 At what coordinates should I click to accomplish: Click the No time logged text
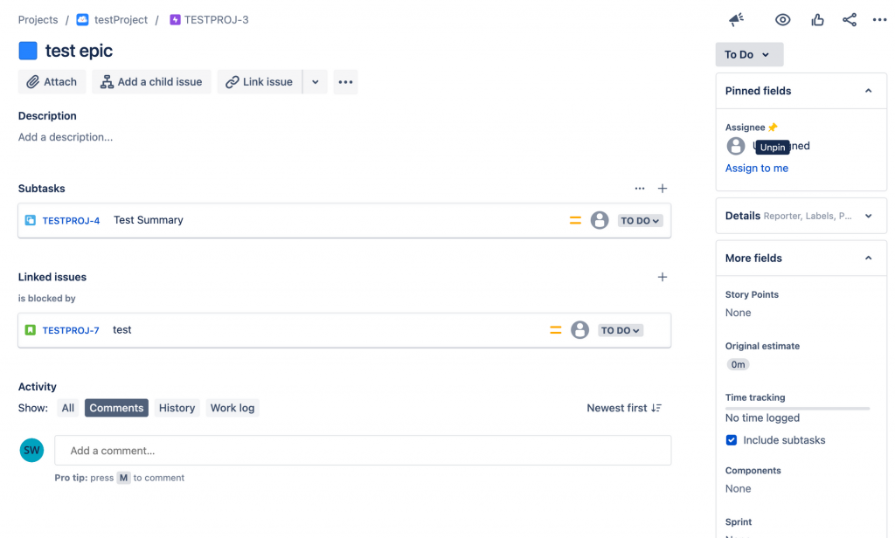click(762, 418)
